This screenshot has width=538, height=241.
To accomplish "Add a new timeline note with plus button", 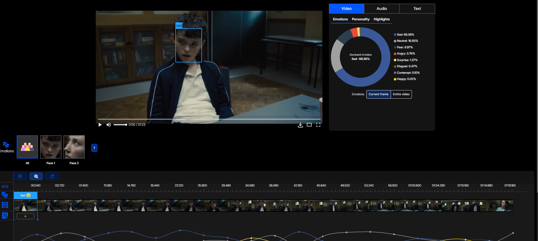I will click(25, 216).
